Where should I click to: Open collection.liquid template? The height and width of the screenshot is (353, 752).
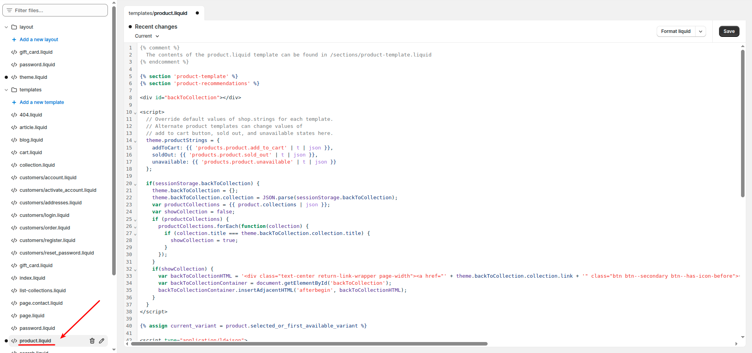[x=37, y=165]
